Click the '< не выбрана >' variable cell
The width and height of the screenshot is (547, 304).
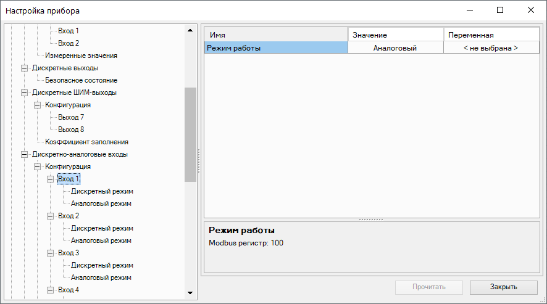(491, 47)
